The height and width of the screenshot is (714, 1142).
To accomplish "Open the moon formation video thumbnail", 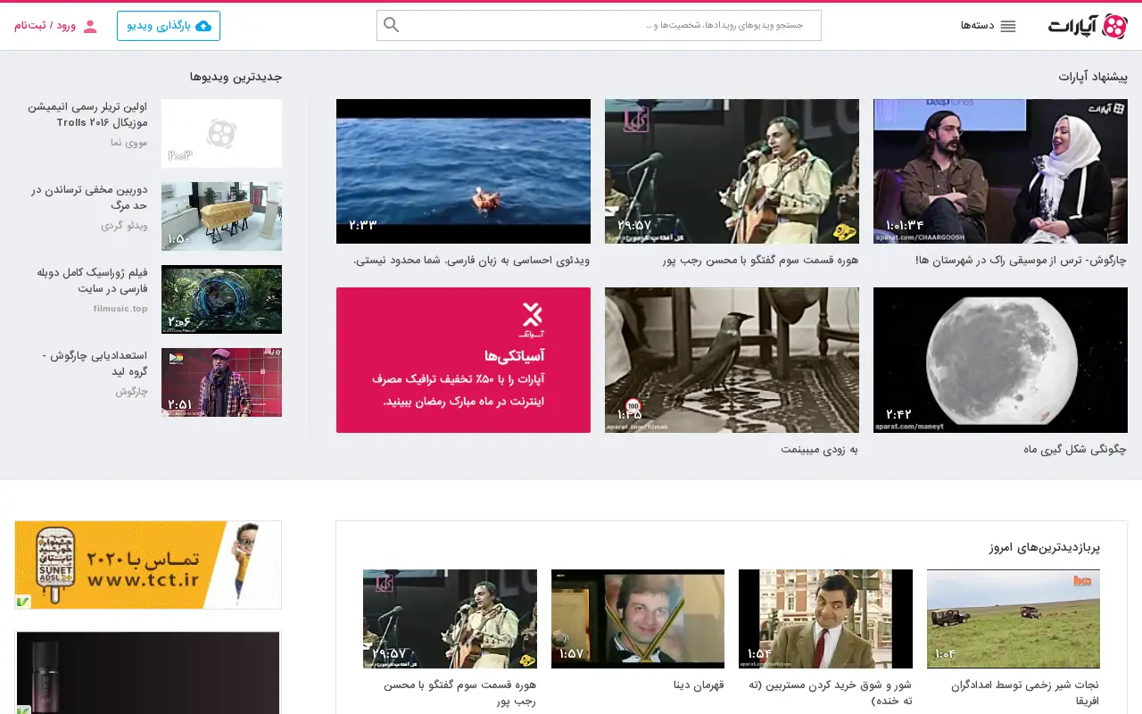I will pyautogui.click(x=1000, y=360).
